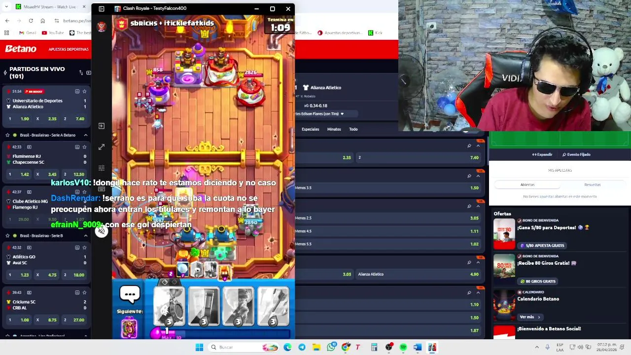Image resolution: width=631 pixels, height=355 pixels.
Task: Select the Resueltas tab in Mis Apuestas
Action: click(593, 184)
